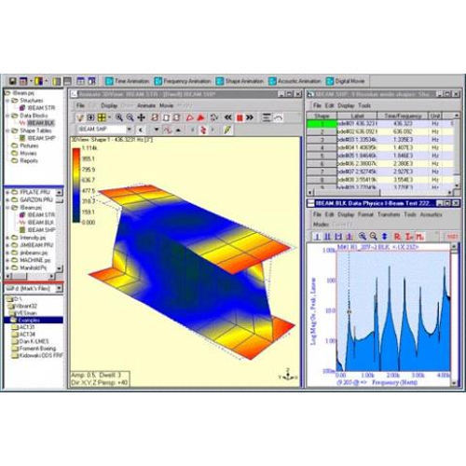Click the blue vertical double-arrow icon in IBEAM.BLK
Image resolution: width=466 pixels, height=466 pixels.
click(385, 237)
